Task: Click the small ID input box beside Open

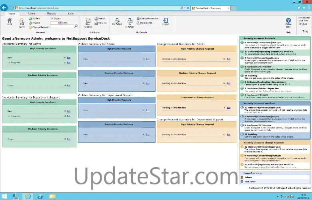Action: [x=54, y=23]
